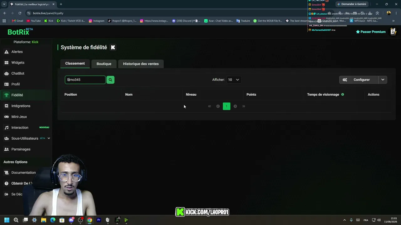Go to the previous results page

point(218,106)
